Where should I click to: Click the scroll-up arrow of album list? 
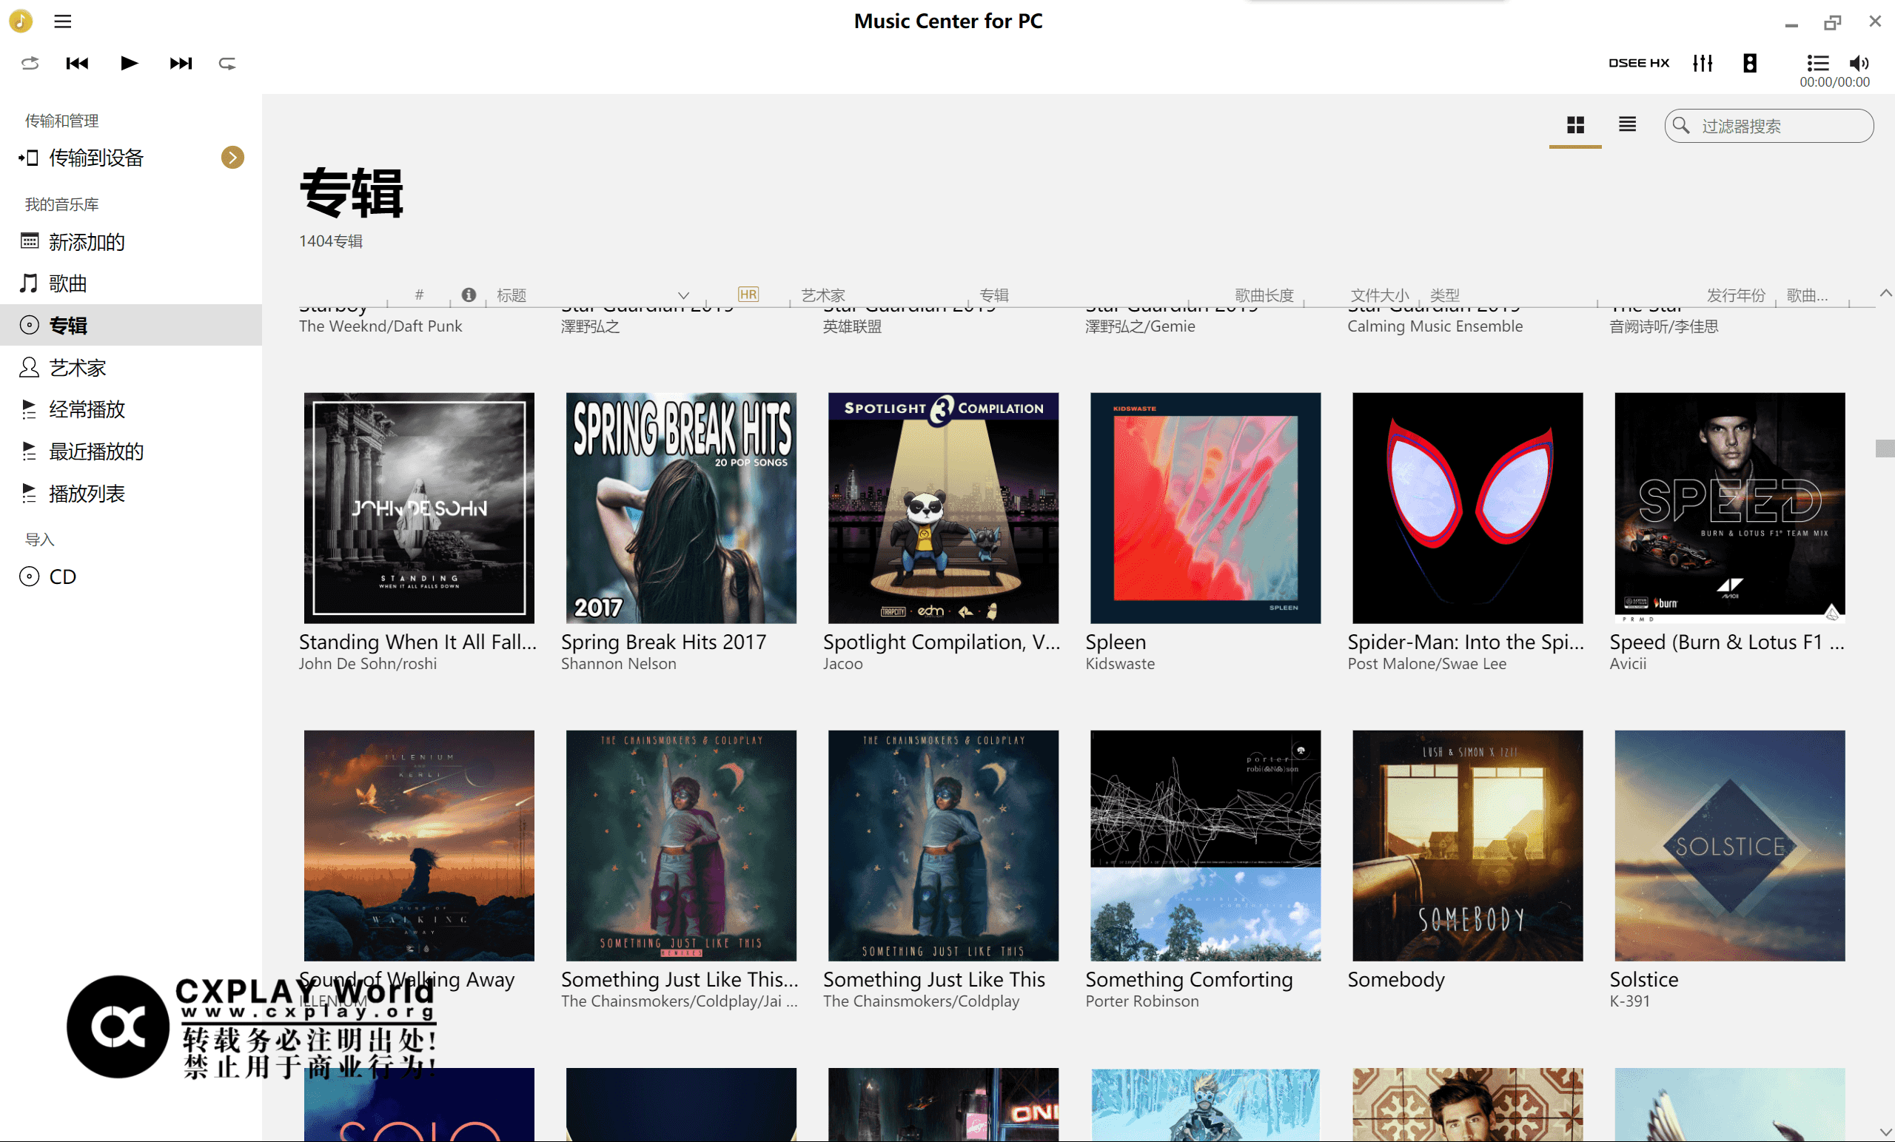[1885, 293]
